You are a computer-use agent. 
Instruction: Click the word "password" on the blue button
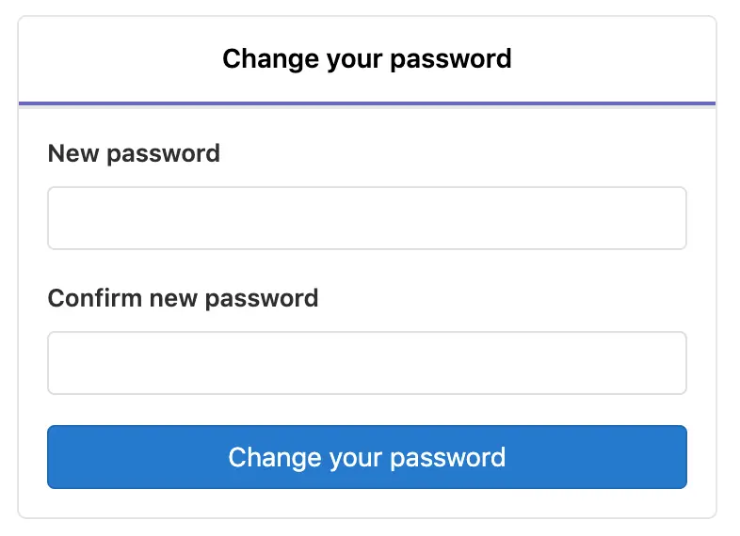[x=448, y=458]
